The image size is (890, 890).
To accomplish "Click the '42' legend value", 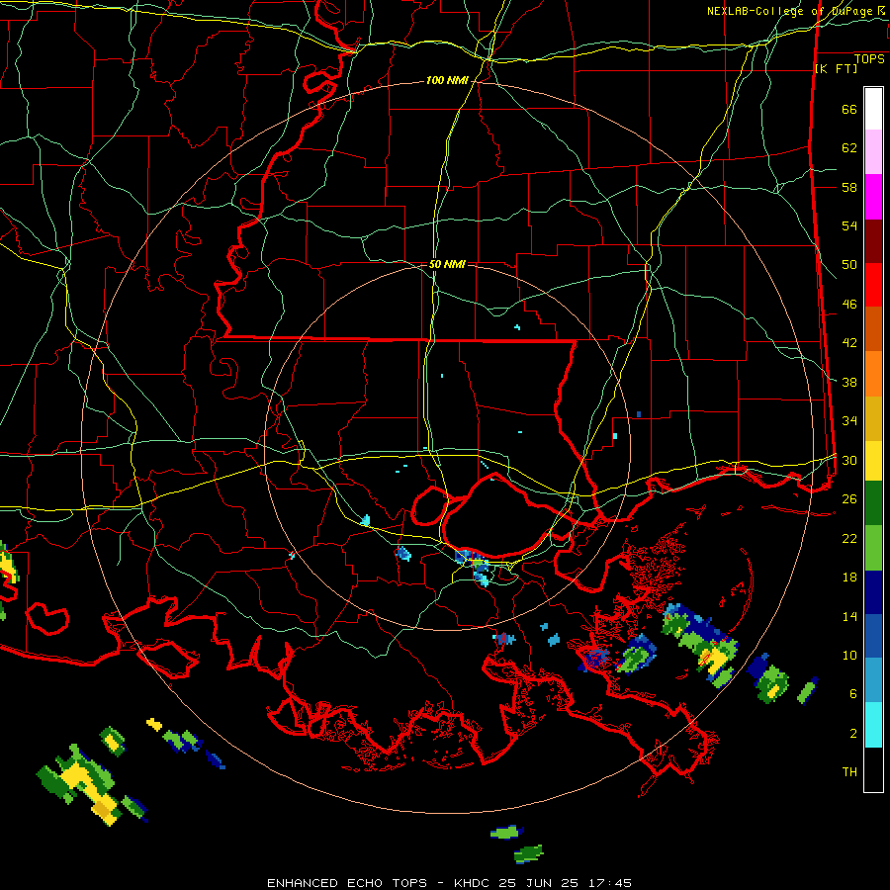I will click(849, 343).
